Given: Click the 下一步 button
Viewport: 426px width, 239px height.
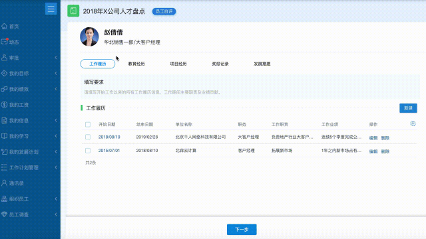Looking at the screenshot, I should click(x=242, y=230).
